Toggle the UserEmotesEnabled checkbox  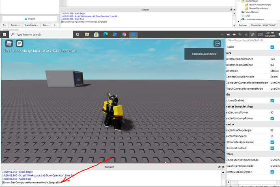272,148
